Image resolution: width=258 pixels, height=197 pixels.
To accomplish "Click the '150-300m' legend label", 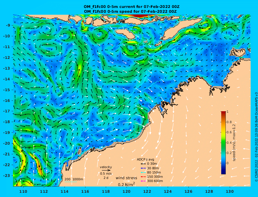I will [x=155, y=177].
